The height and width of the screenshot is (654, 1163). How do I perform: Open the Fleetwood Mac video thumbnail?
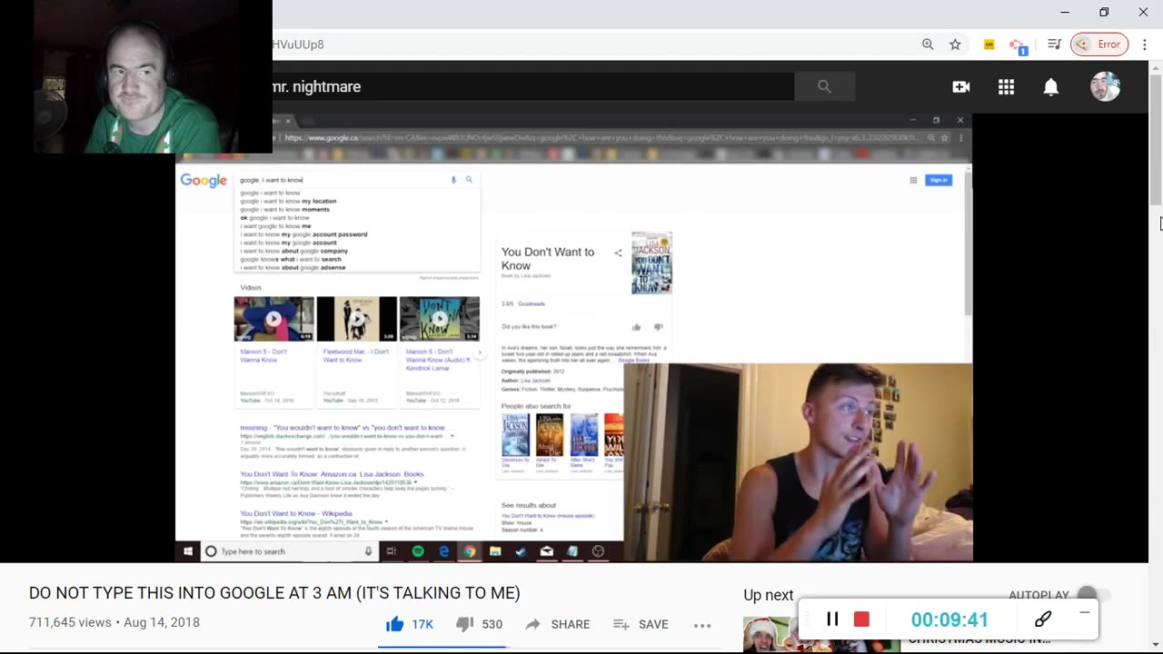point(356,319)
